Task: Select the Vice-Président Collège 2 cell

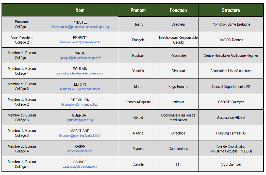Action: [x=22, y=40]
